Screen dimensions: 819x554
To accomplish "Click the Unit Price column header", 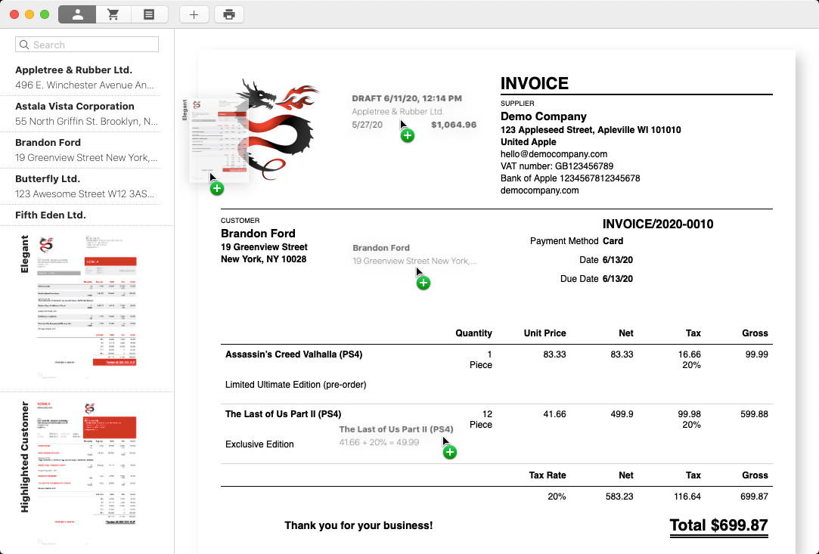I will coord(544,333).
